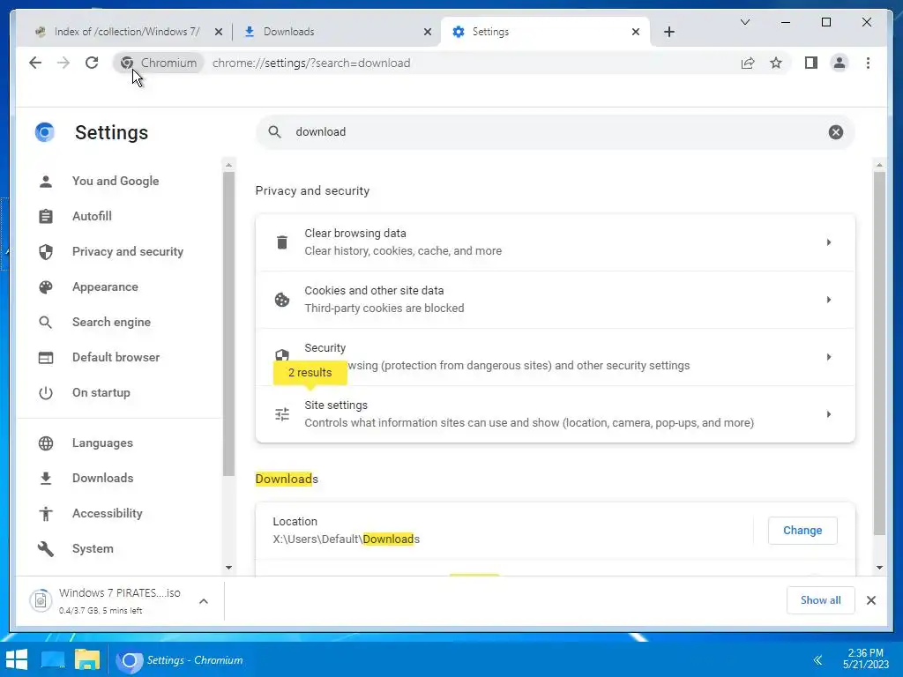Click the address bar URL
Screen dimensions: 903x677
point(311,63)
